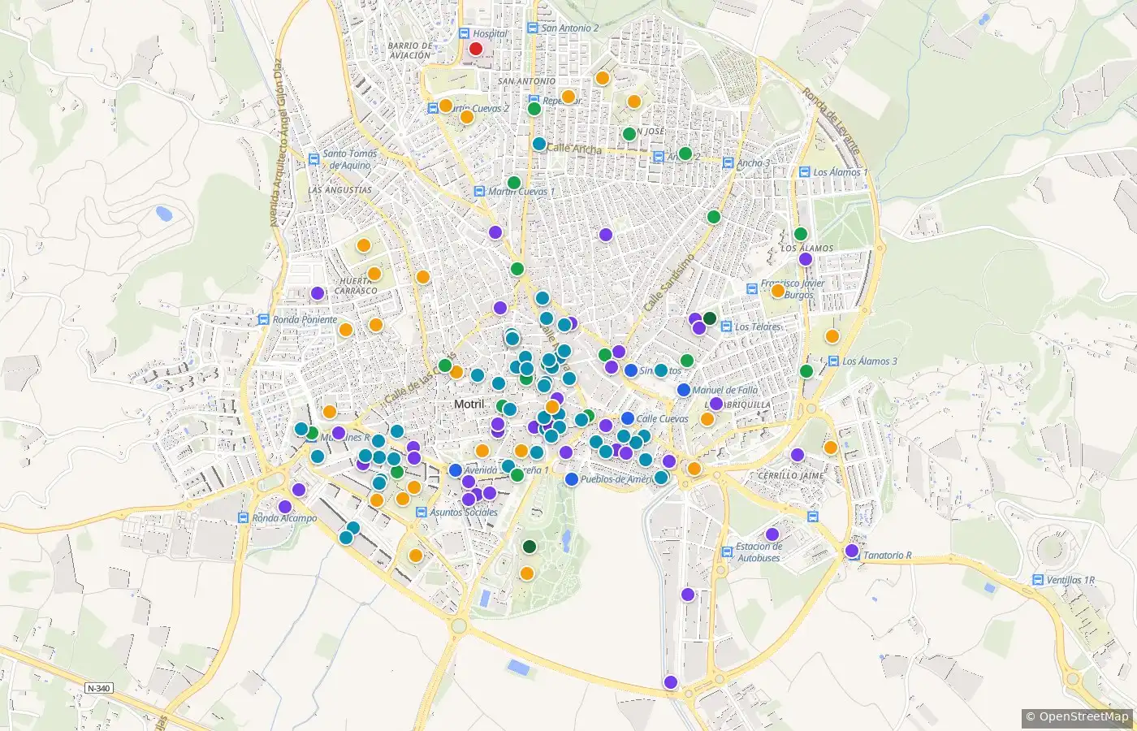
Task: Select the blue marker left of Pueblos de América
Action: (x=572, y=479)
